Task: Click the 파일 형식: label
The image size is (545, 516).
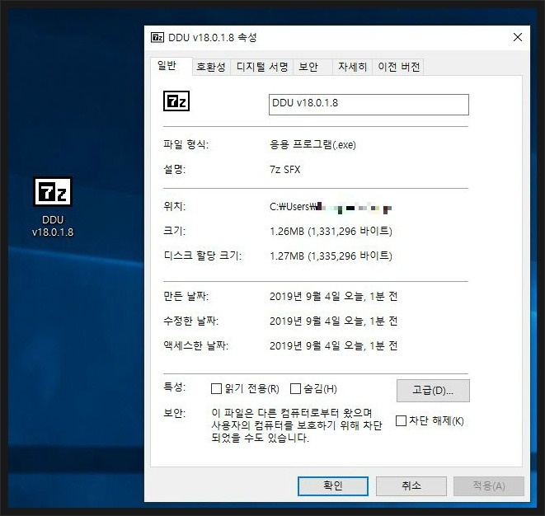Action: point(186,144)
